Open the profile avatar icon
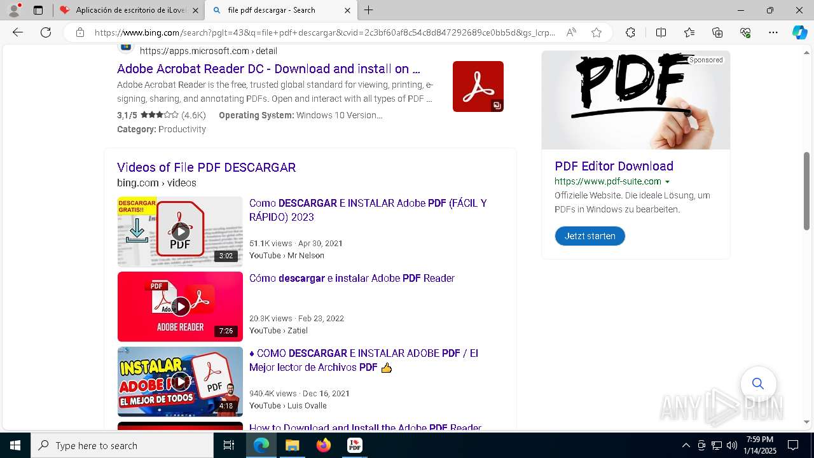814x458 pixels. [14, 10]
